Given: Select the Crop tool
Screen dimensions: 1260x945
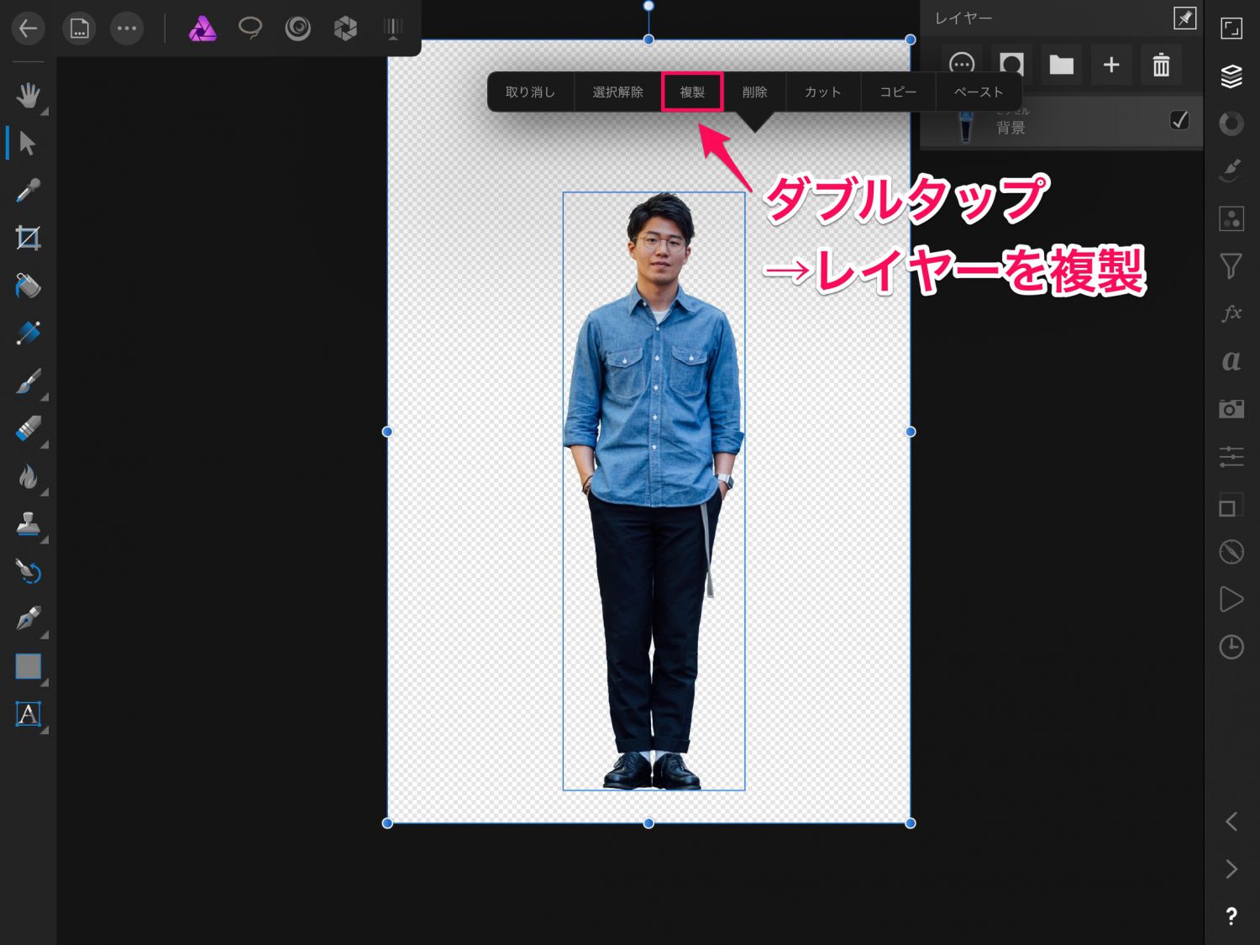Looking at the screenshot, I should coord(28,239).
